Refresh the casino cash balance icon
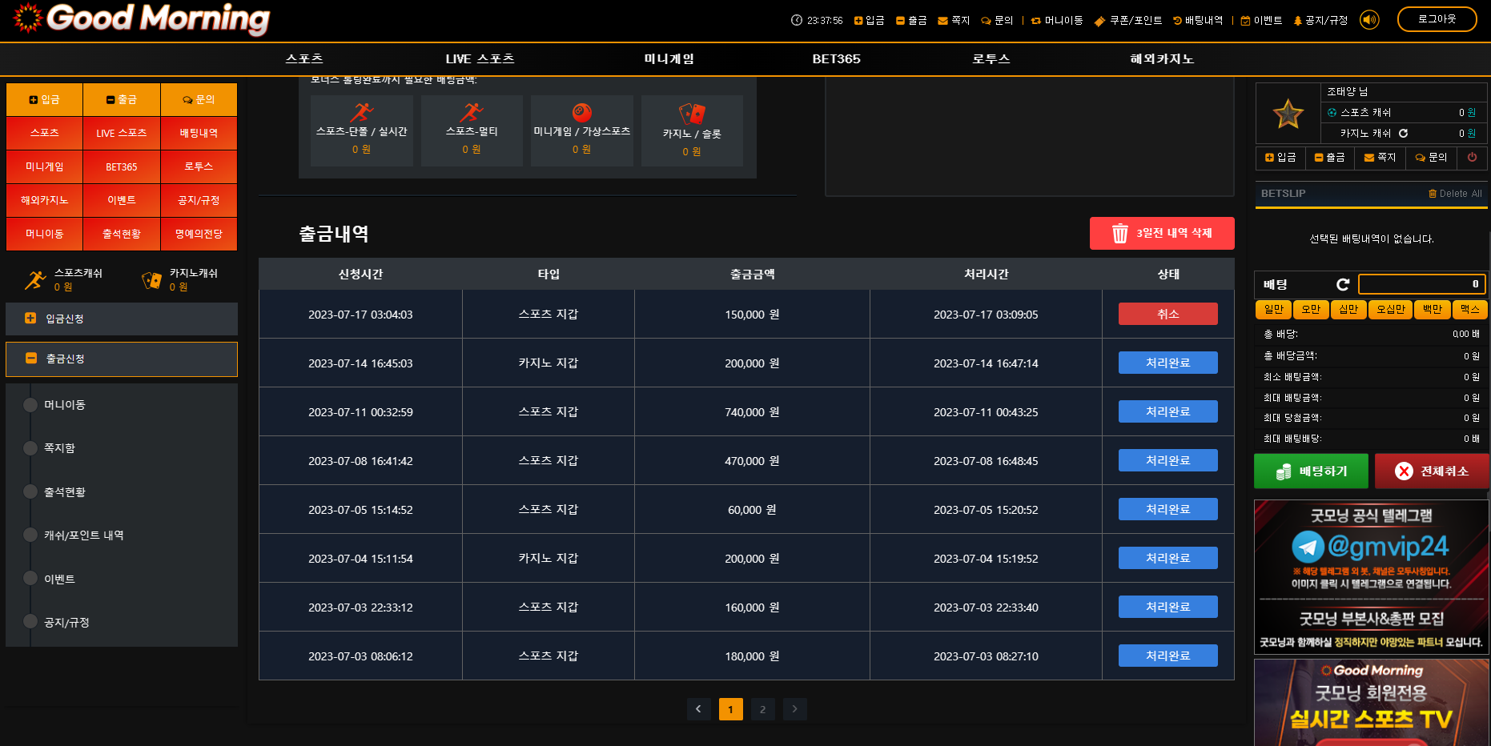 coord(1403,134)
